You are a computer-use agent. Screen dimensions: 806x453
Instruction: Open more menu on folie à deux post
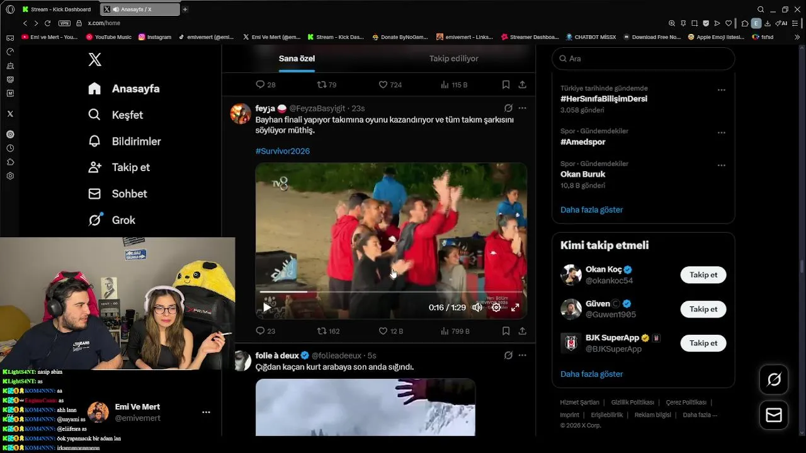pos(522,355)
